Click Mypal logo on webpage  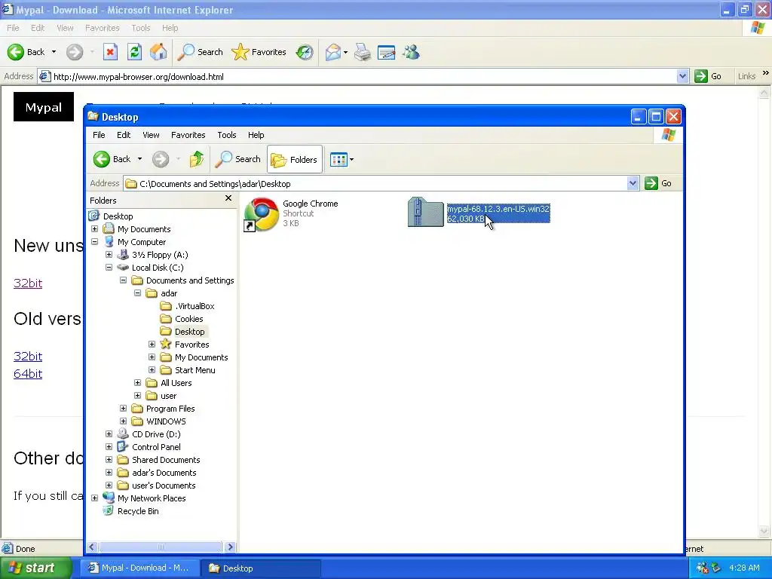coord(44,107)
